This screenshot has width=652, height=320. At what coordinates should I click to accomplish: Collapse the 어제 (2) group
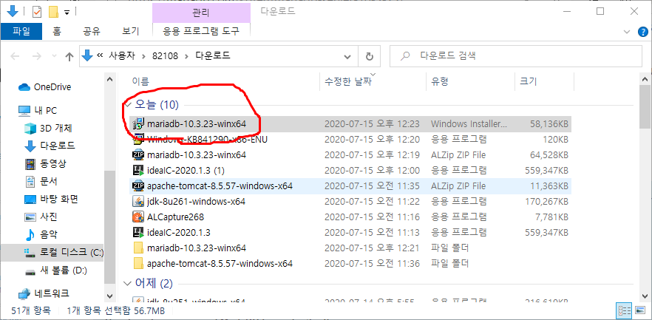(x=129, y=284)
